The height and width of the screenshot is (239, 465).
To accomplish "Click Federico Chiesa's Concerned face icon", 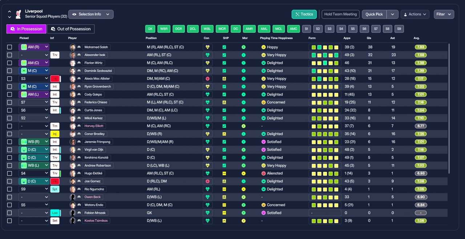I will (x=263, y=102).
